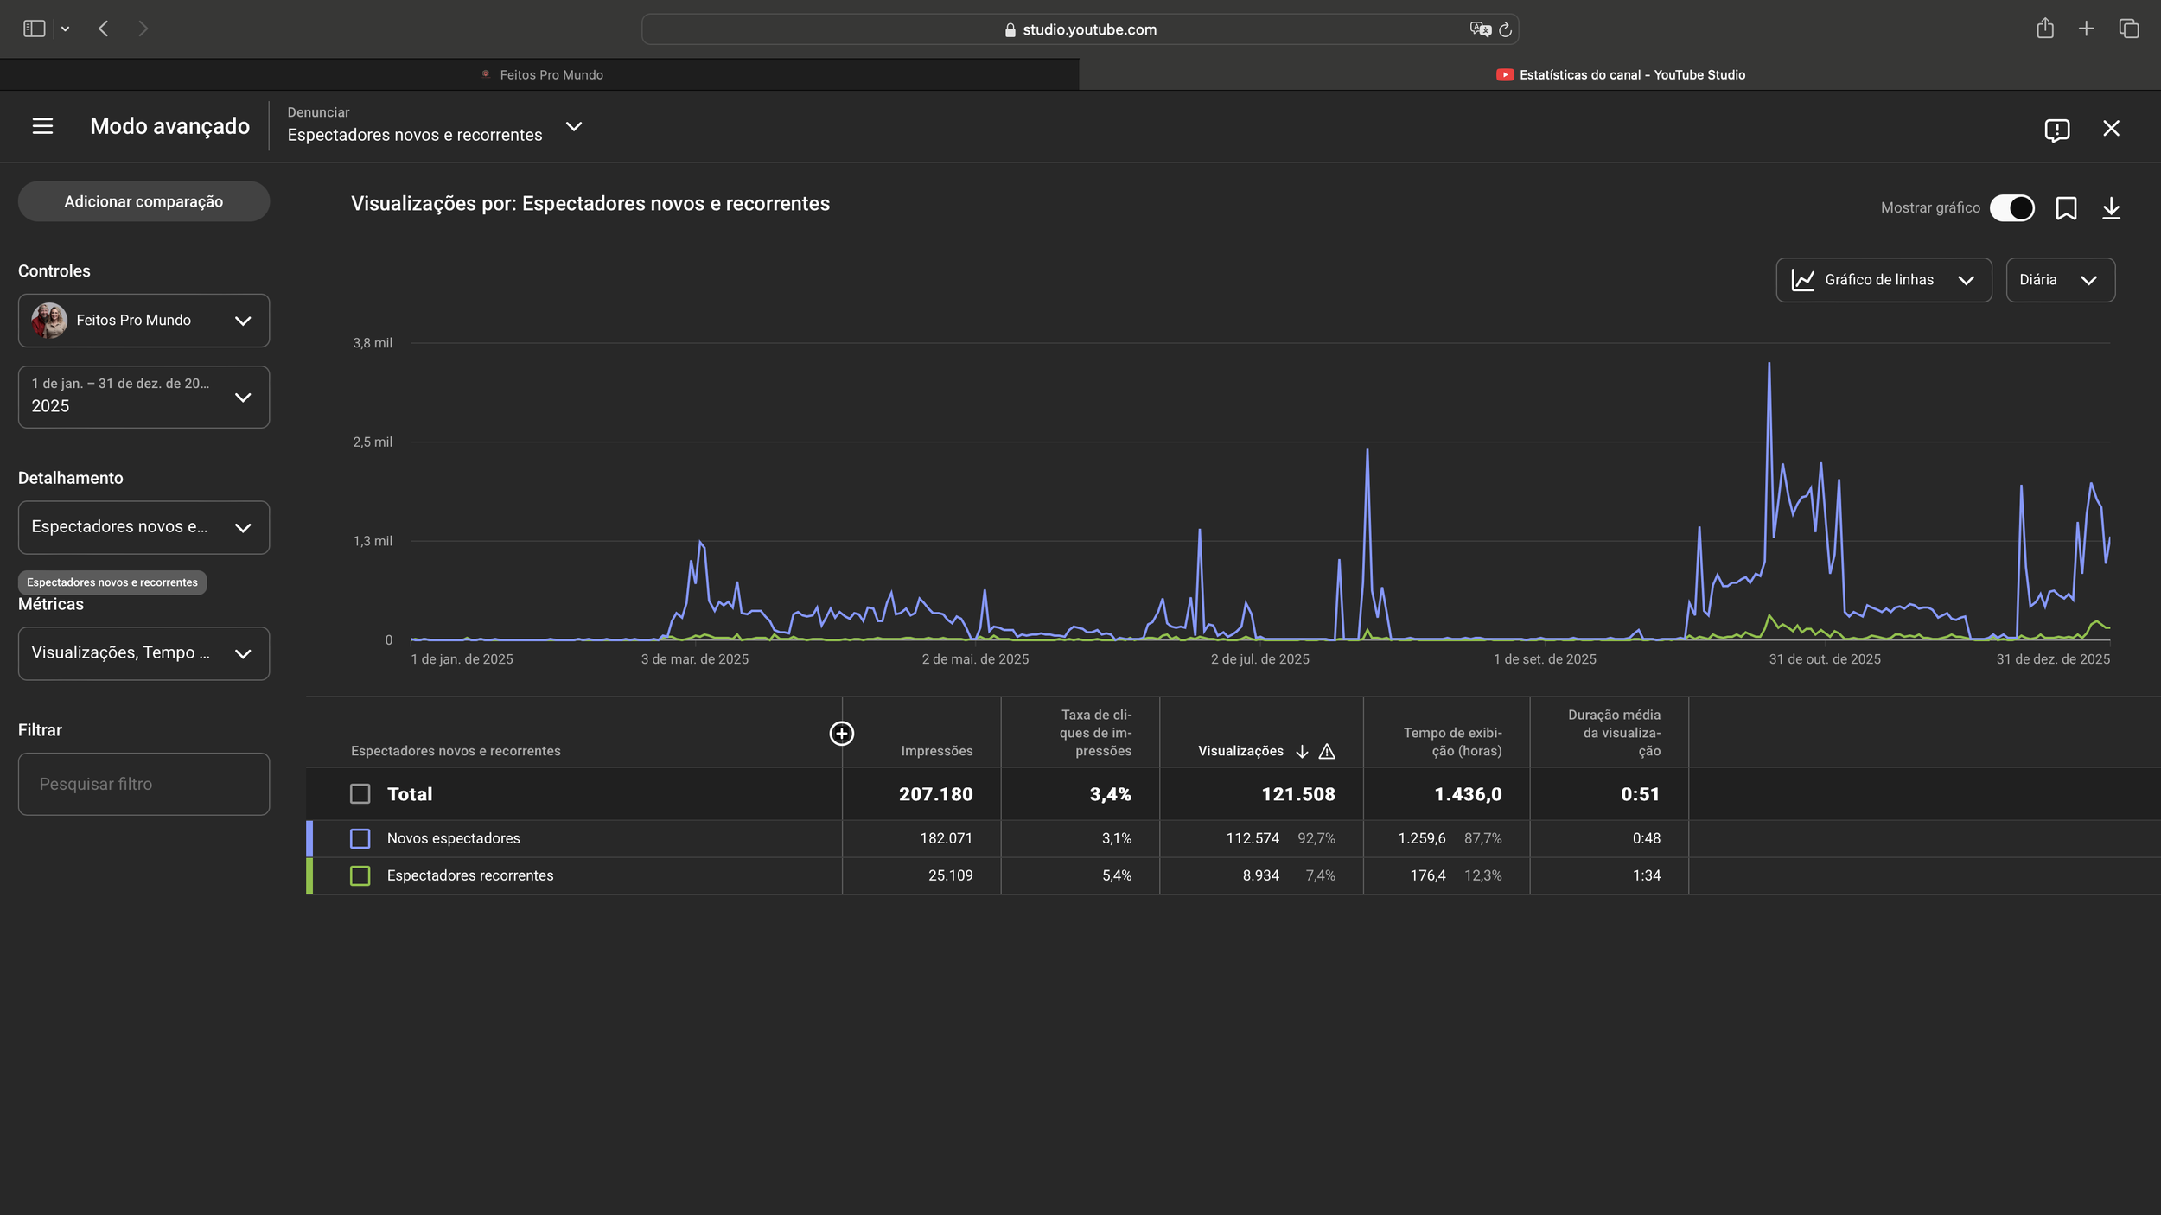The image size is (2161, 1215).
Task: Open the Espectadores novos e recorrentes report menu
Action: click(573, 127)
